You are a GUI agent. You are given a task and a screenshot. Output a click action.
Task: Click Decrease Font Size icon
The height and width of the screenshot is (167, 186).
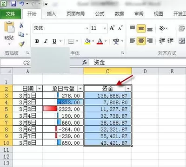coord(120,28)
